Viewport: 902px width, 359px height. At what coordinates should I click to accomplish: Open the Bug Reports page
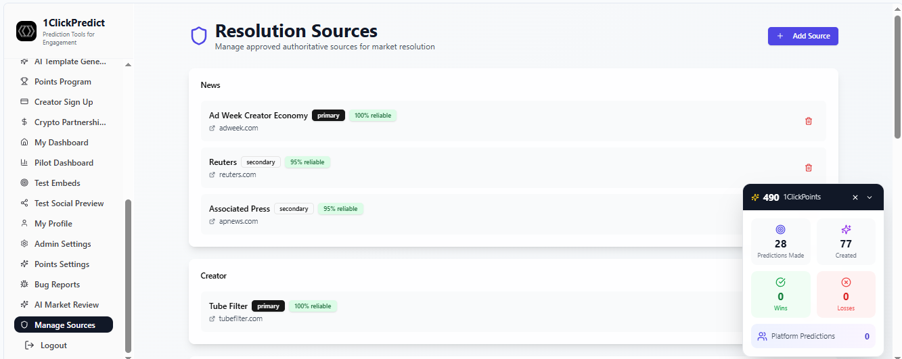coord(64,285)
